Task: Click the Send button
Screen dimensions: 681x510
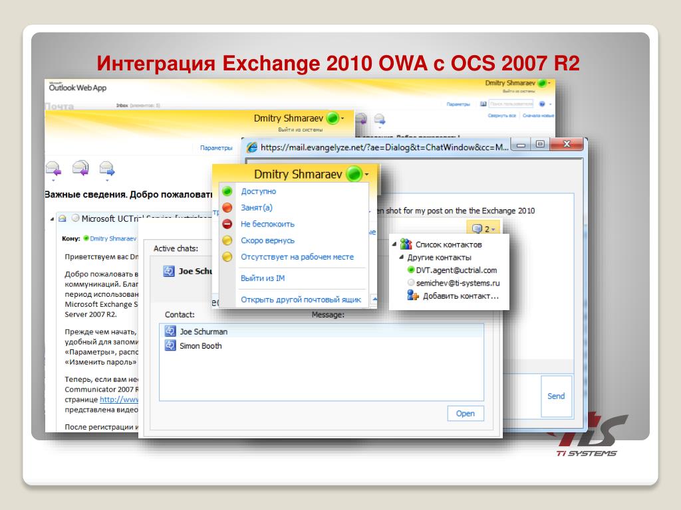Action: 556,396
